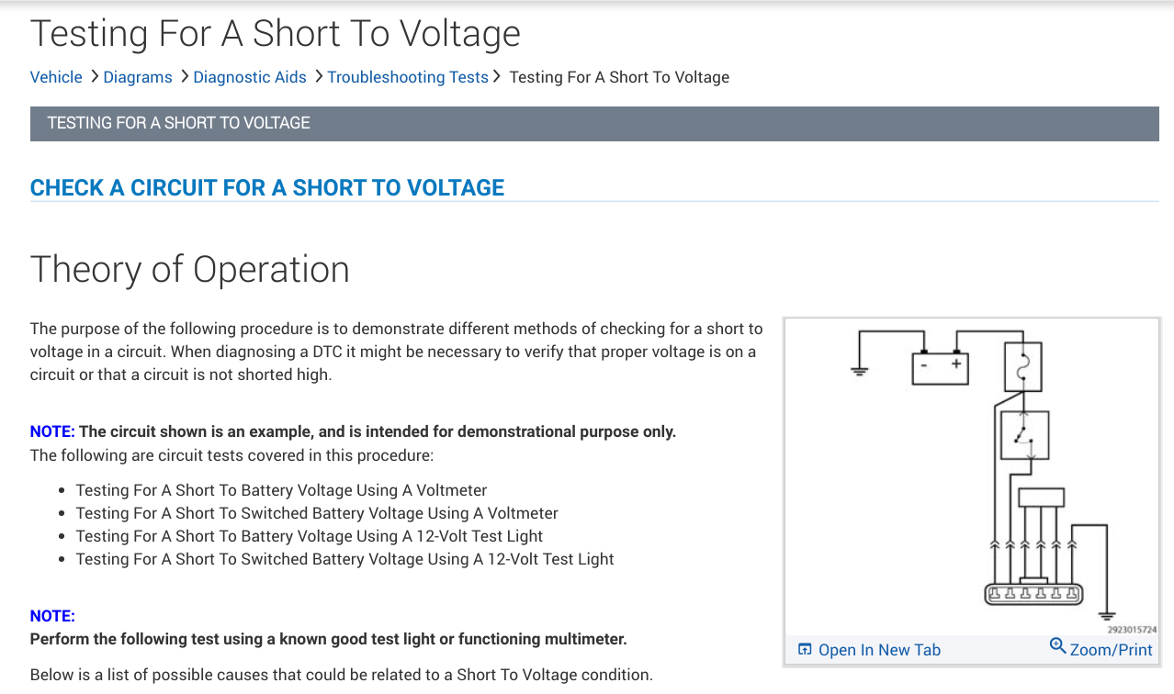Click the battery symbol in the circuit diagram
The image size is (1174, 694).
(939, 366)
